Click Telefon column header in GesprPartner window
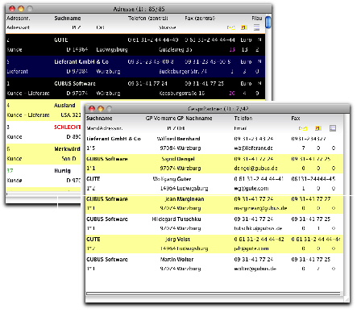361x313 pixels. [243, 119]
